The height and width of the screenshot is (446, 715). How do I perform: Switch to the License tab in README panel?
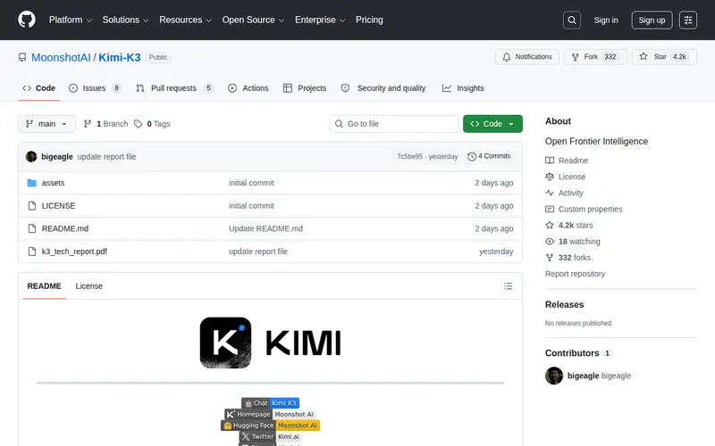pyautogui.click(x=88, y=286)
